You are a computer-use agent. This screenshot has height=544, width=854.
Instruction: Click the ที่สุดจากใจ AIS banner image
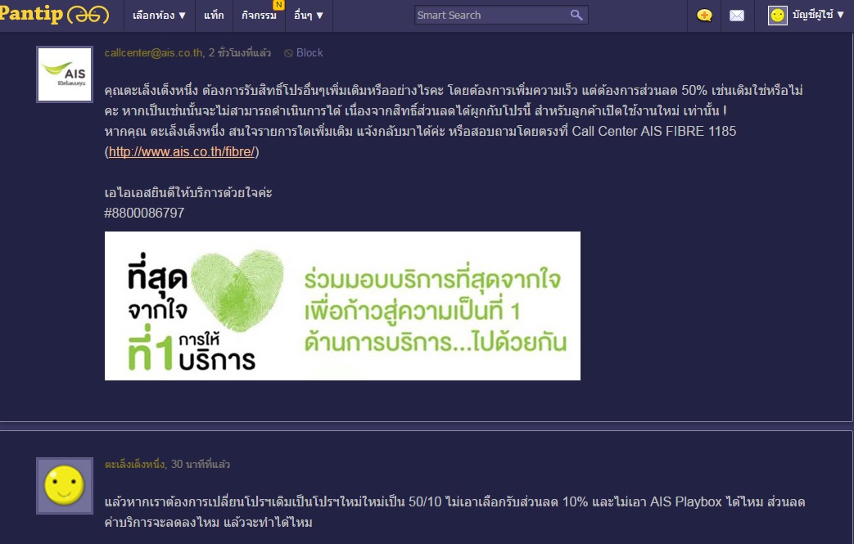pos(342,306)
